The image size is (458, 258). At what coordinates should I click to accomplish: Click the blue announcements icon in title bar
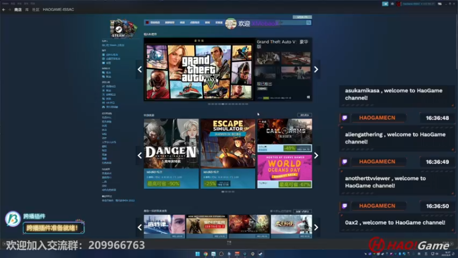click(385, 4)
